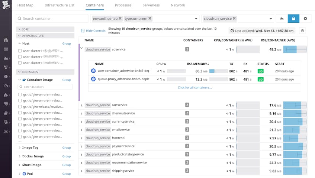Click the exclamation monitors sidebar icon
This screenshot has width=315, height=178.
coord(6,77)
